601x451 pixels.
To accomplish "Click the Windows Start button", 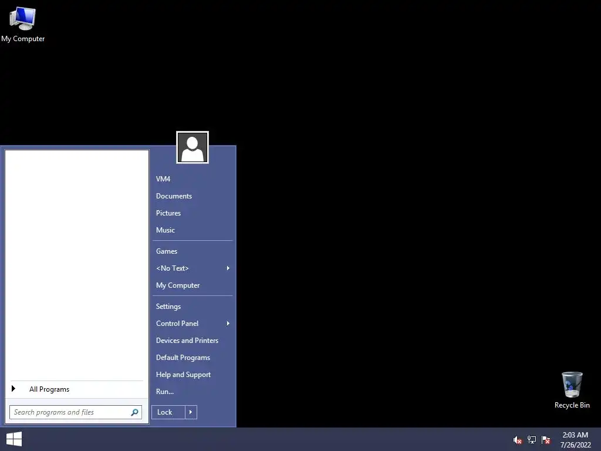I will click(14, 439).
